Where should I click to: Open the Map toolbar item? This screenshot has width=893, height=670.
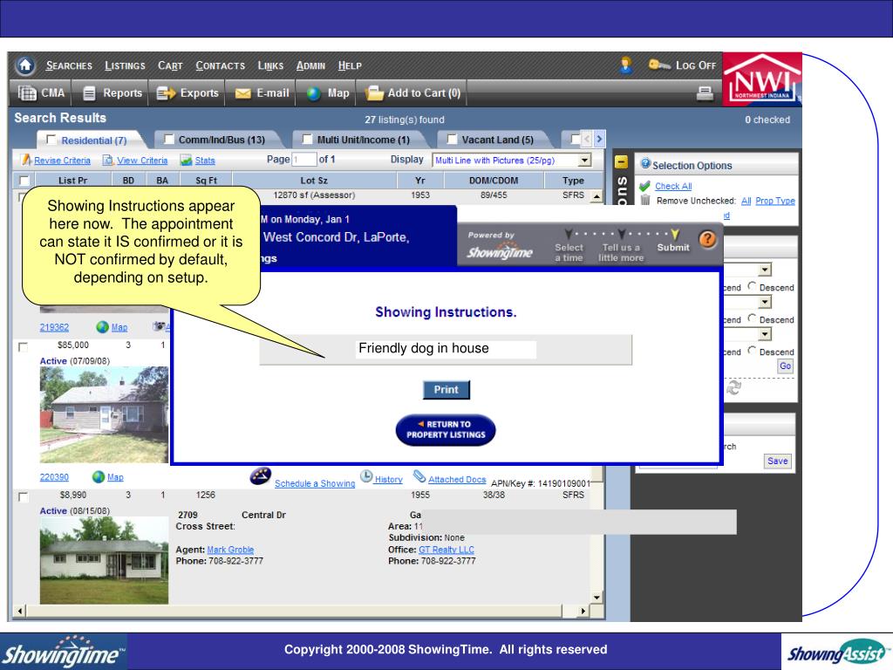tap(328, 92)
